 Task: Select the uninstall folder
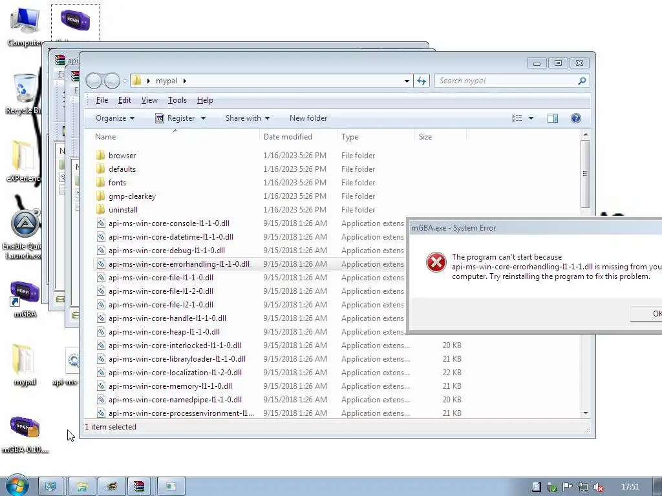(123, 210)
